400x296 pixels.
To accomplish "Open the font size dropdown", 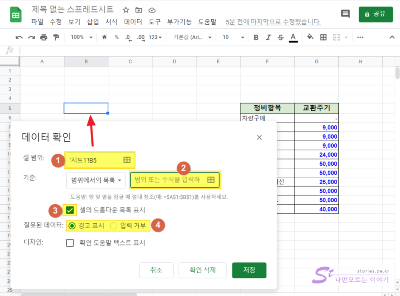I will [x=233, y=37].
